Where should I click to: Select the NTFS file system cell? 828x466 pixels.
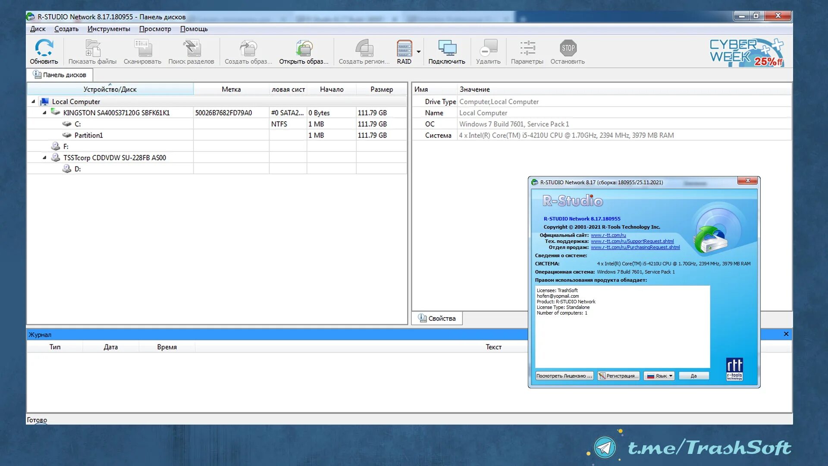[288, 124]
